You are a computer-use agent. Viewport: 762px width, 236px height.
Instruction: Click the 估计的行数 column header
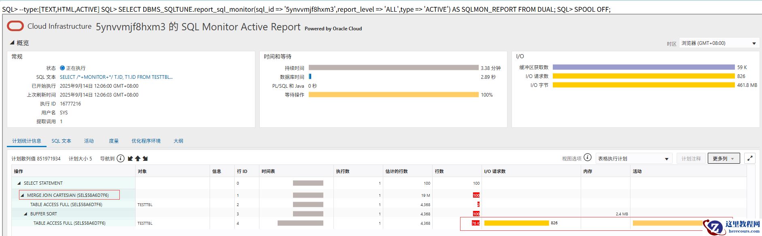pos(408,171)
